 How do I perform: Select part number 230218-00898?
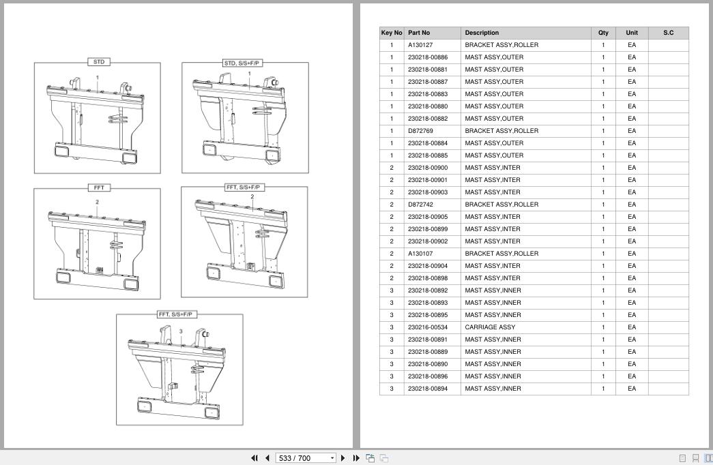[427, 278]
